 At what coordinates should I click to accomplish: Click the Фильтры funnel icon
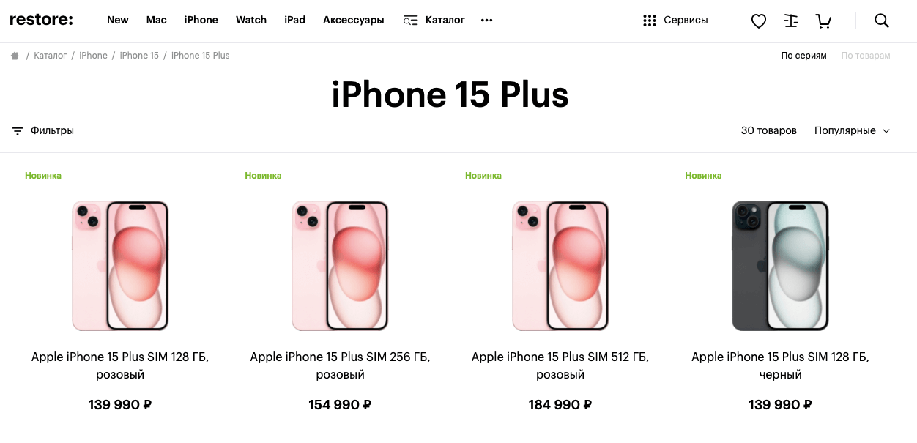pyautogui.click(x=17, y=130)
